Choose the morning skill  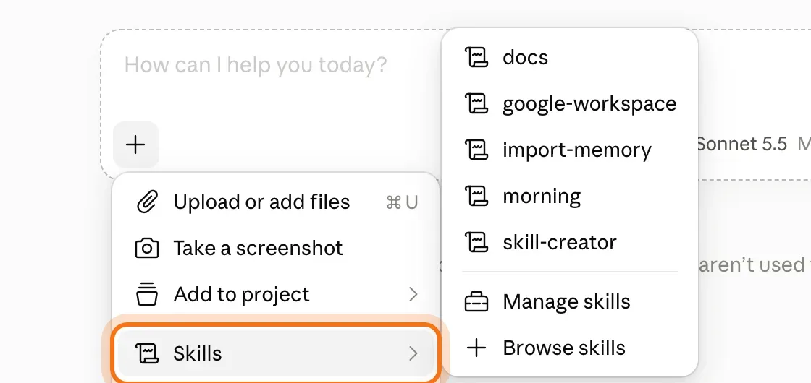(570, 197)
